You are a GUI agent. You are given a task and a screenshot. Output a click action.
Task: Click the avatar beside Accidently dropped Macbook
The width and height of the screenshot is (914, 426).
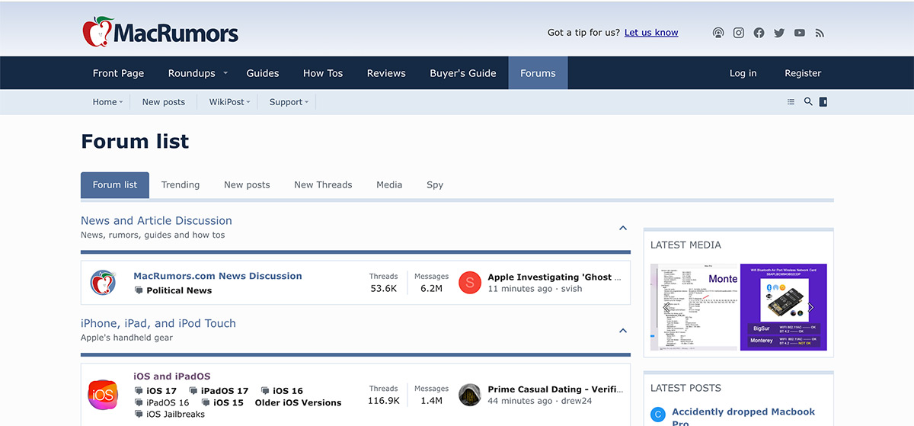(657, 415)
